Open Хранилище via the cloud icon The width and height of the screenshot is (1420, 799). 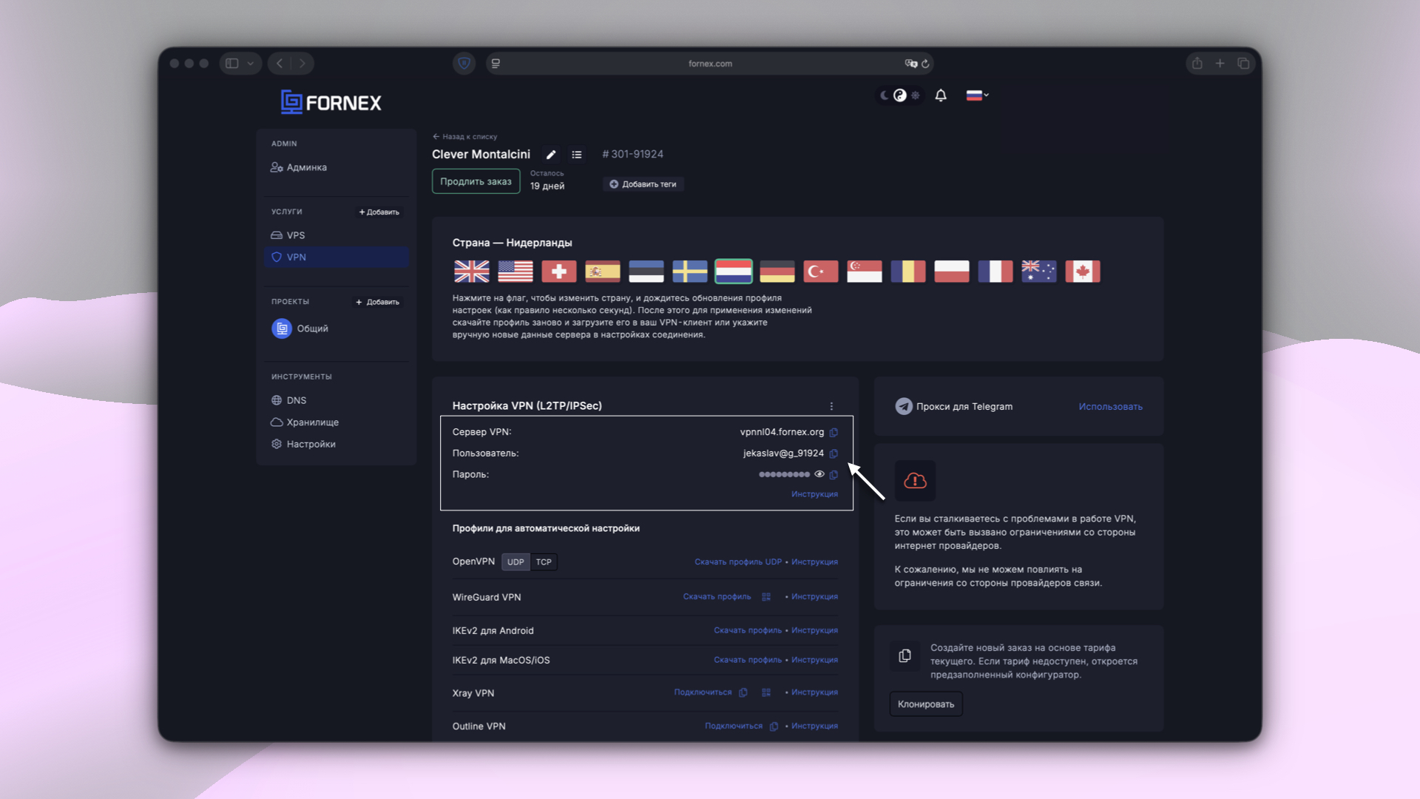tap(276, 422)
